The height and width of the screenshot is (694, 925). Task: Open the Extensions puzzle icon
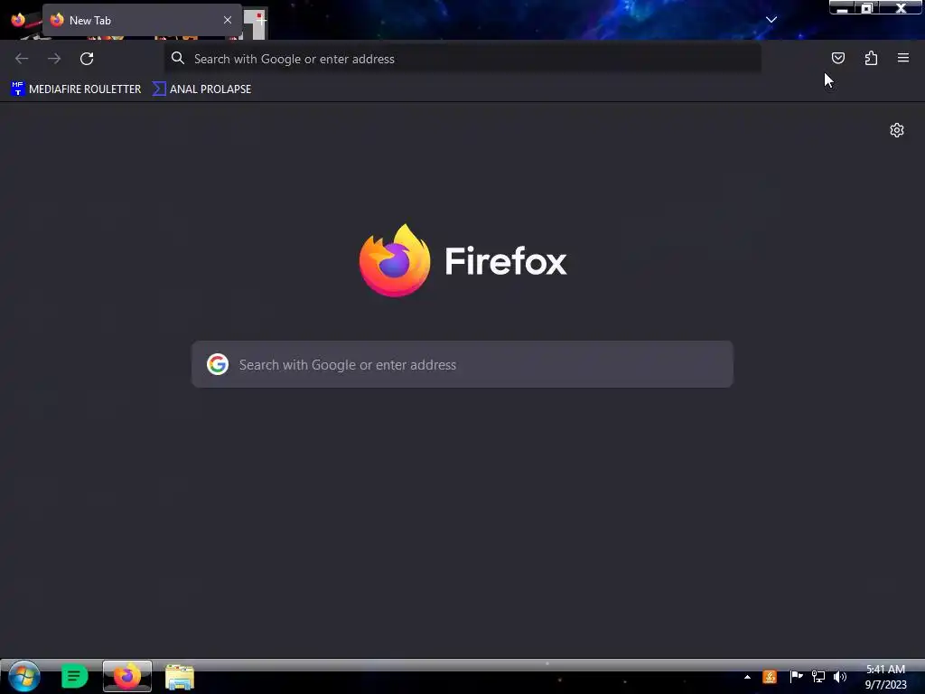(871, 58)
